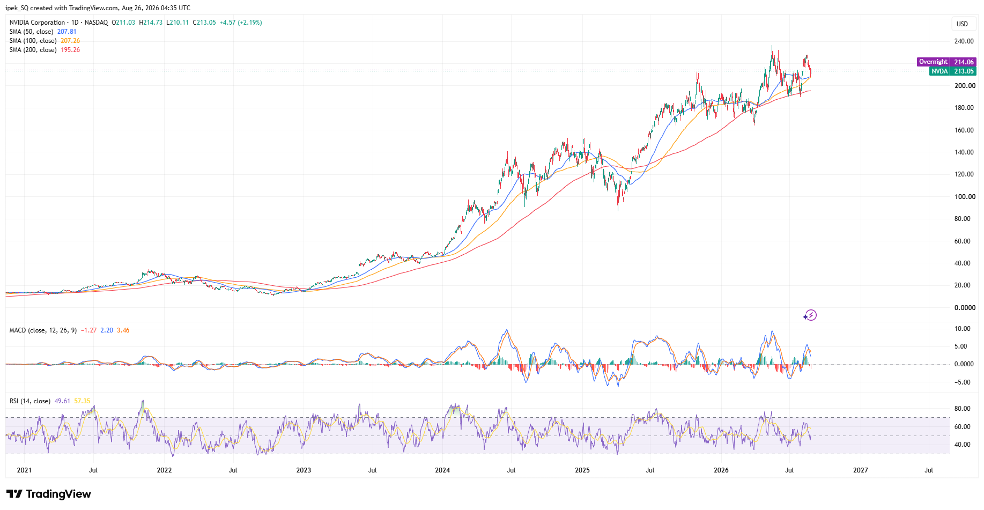Click the 240.00 price axis label
This screenshot has height=510, width=984.
pos(964,41)
